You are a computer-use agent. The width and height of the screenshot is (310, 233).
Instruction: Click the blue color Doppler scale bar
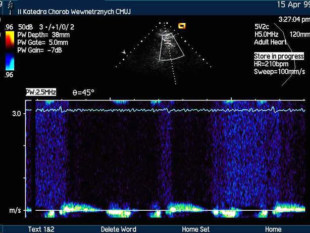[x=10, y=62]
